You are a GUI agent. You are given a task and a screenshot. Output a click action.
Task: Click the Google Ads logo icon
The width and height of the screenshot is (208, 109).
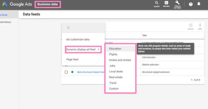[5, 4]
